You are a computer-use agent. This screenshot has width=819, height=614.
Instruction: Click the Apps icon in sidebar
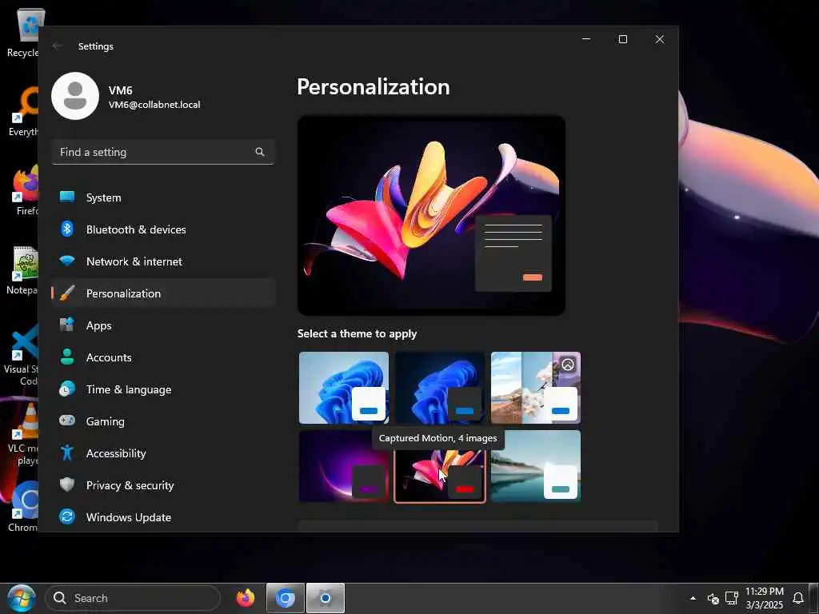tap(67, 325)
